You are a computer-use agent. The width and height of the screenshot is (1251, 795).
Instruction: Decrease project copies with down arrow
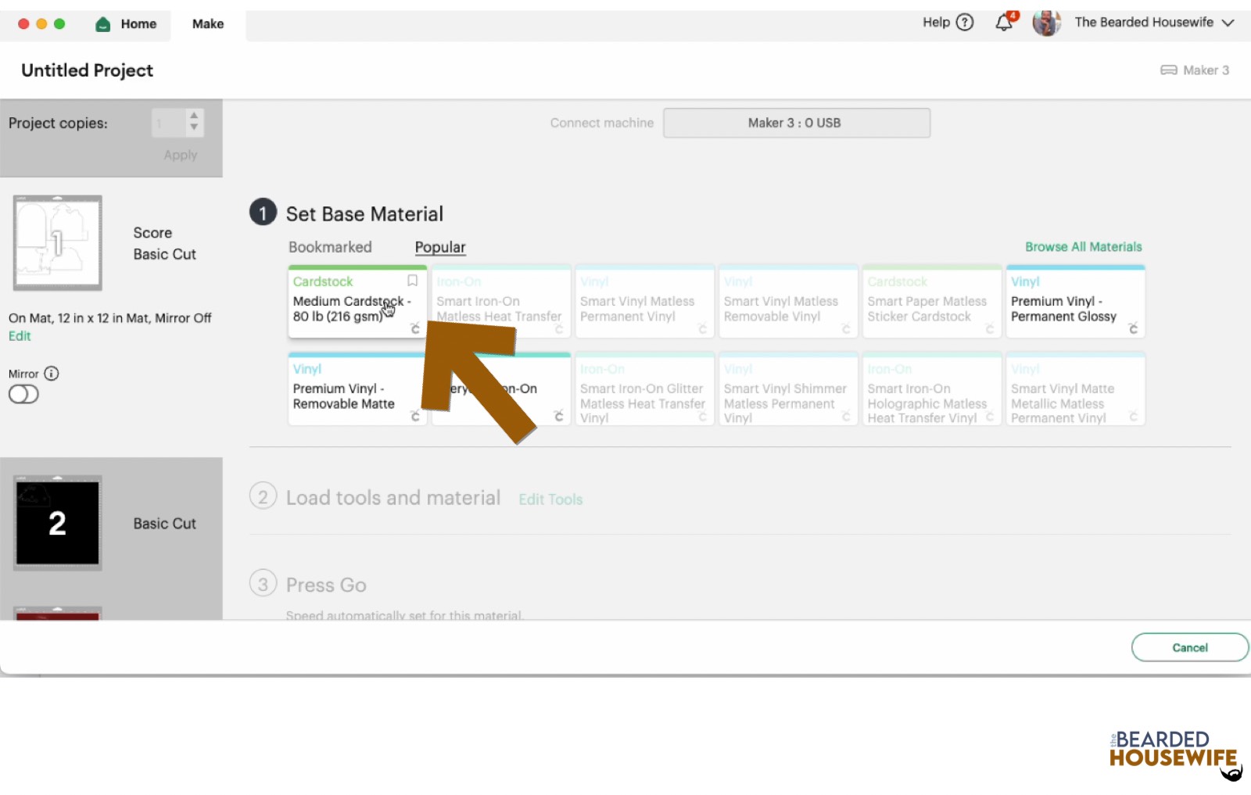pos(194,127)
